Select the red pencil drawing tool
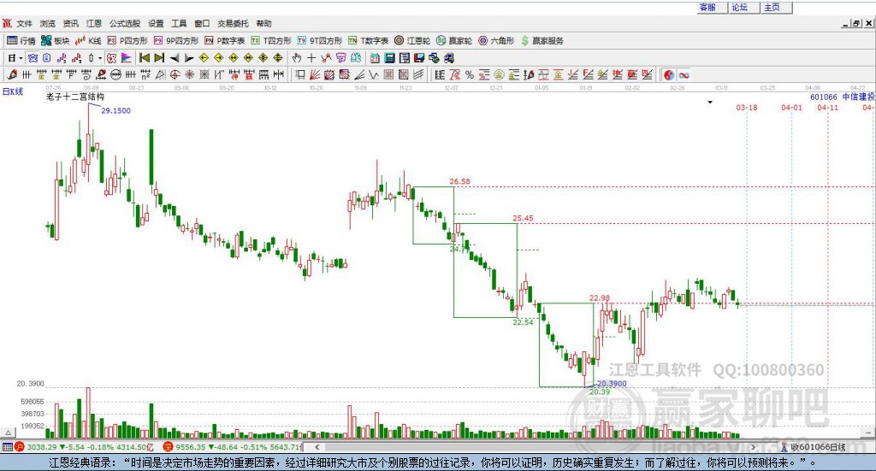This screenshot has width=876, height=471. 12,74
